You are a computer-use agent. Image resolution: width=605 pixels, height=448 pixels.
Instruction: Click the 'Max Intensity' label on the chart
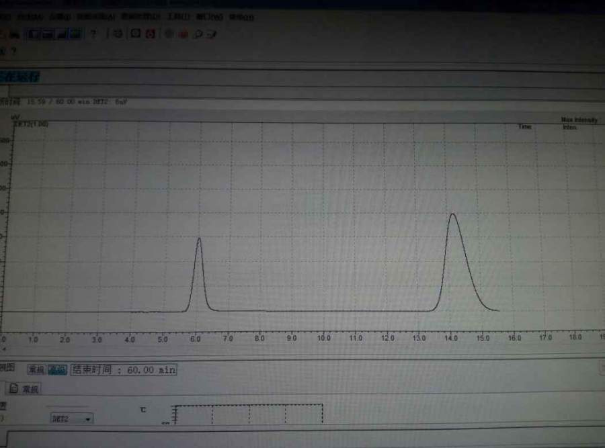579,120
